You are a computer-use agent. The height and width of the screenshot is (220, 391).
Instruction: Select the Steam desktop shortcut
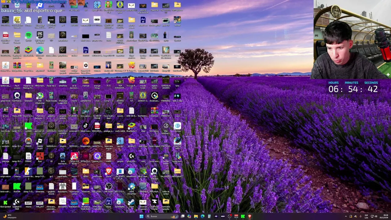point(131,203)
